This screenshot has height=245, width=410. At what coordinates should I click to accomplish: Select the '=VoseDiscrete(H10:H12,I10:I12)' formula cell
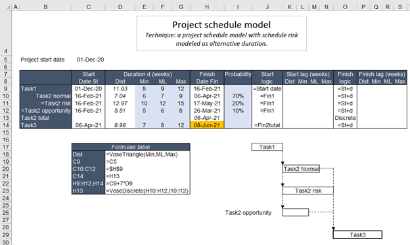click(147, 191)
